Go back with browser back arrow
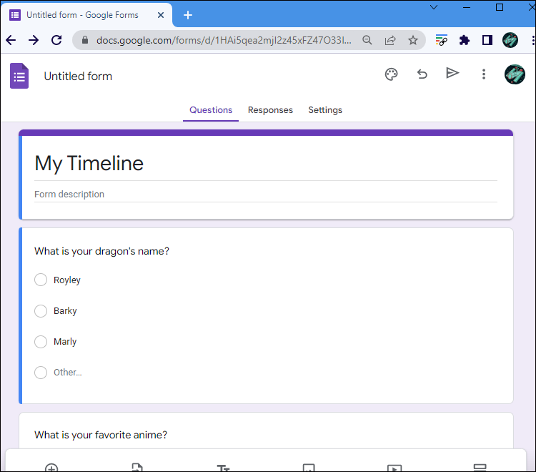This screenshot has height=472, width=536. point(11,40)
